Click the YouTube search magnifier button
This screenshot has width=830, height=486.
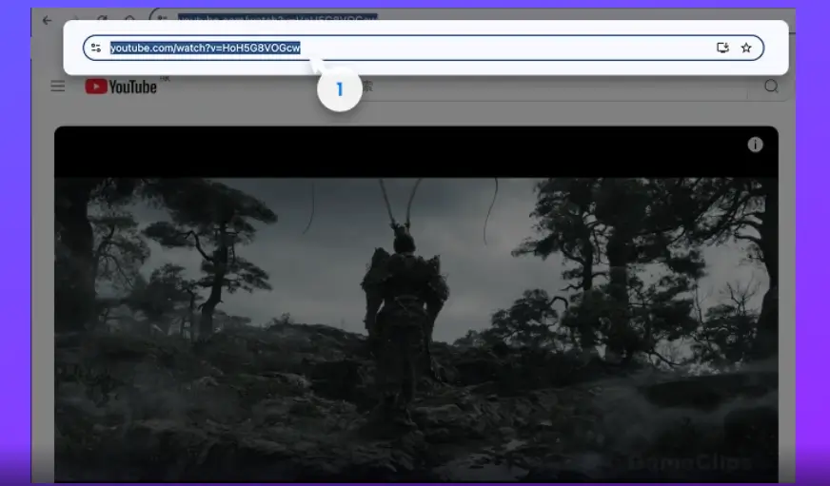pyautogui.click(x=771, y=86)
